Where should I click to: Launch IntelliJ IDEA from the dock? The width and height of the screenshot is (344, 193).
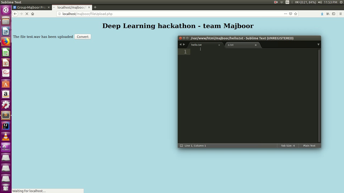click(6, 126)
